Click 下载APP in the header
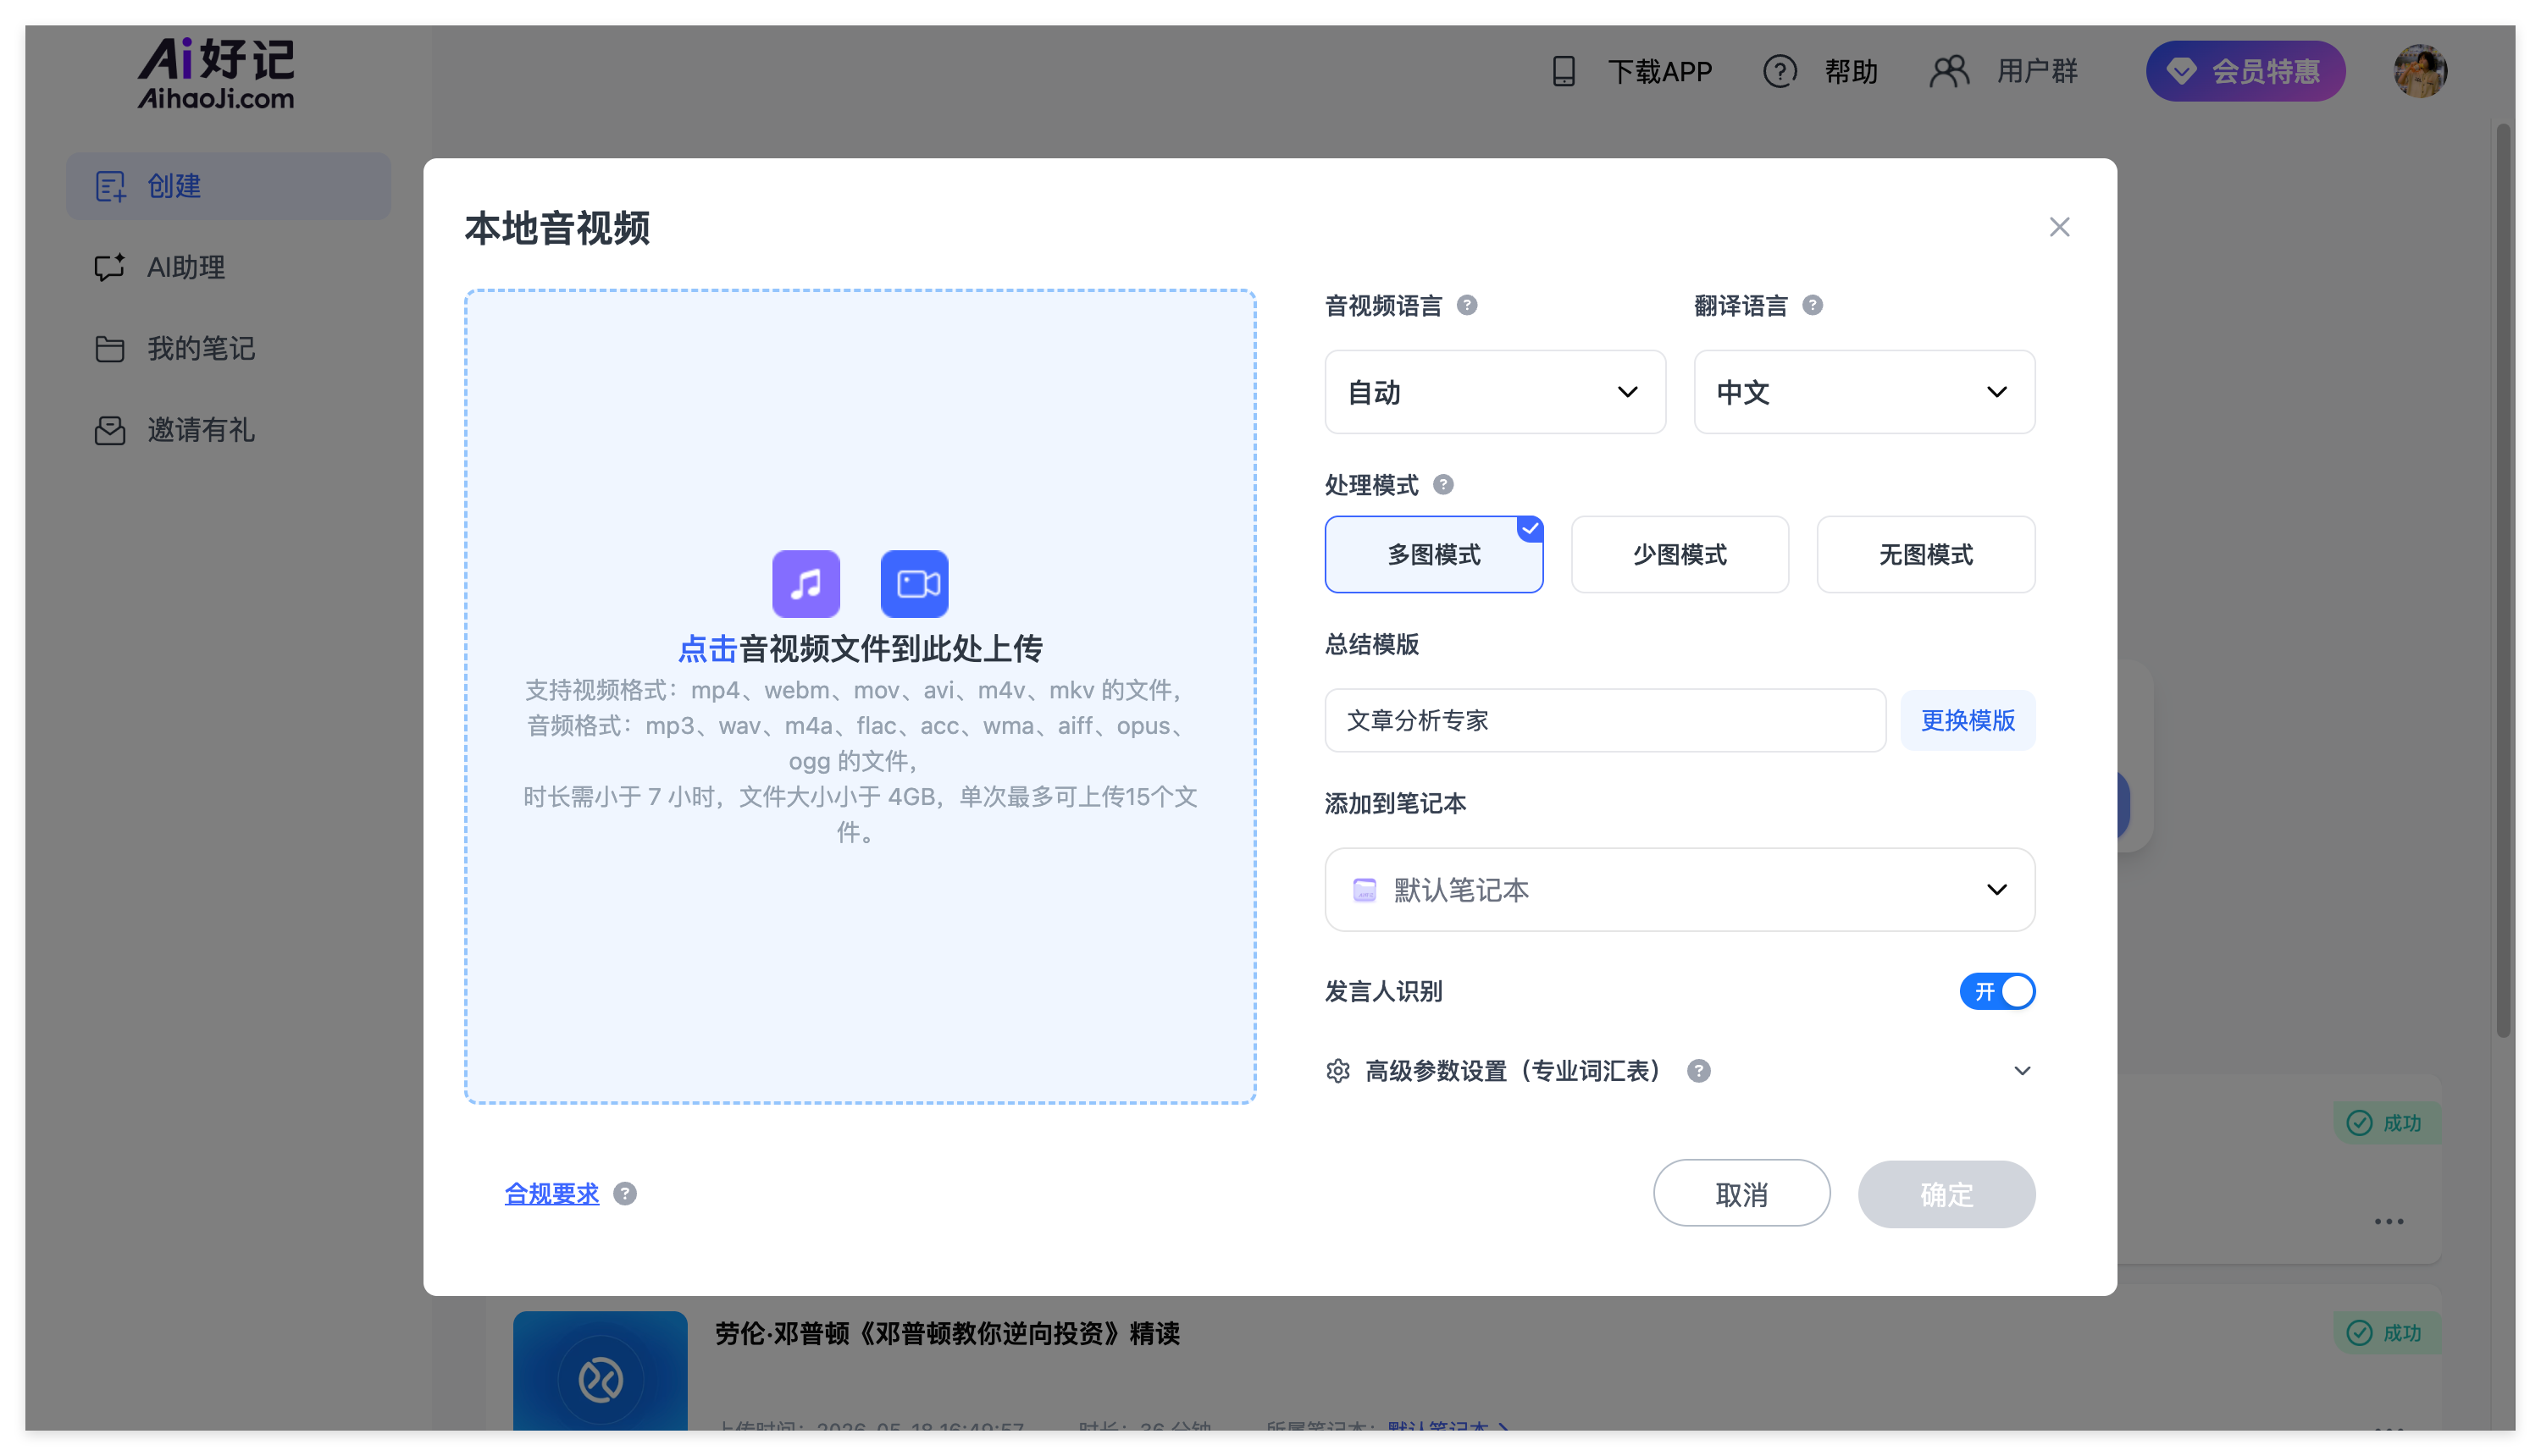Screen dimensions: 2541x1456 tap(1661, 71)
